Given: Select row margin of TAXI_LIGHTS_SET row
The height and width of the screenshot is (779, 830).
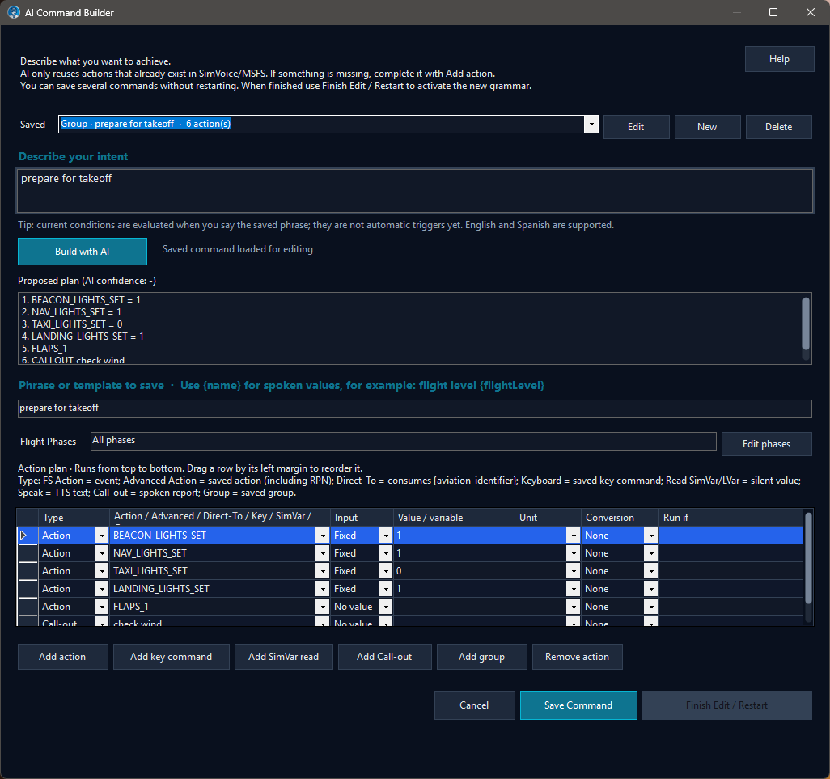Looking at the screenshot, I should (28, 571).
